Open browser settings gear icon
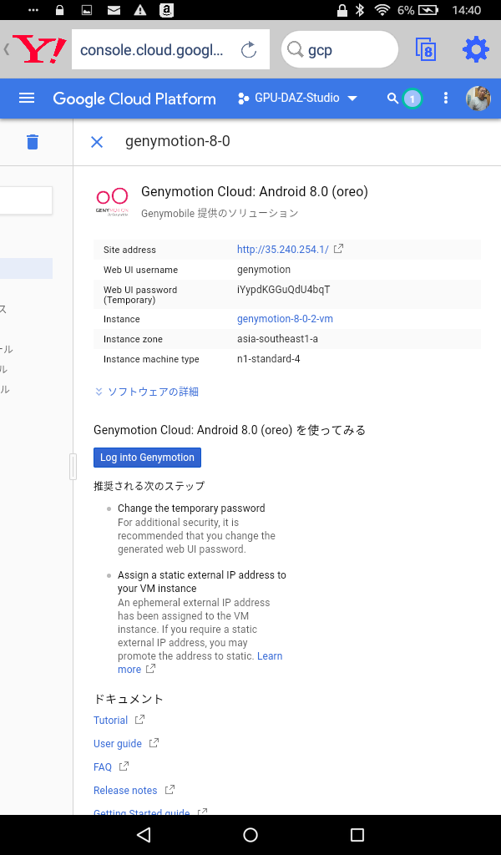 475,50
